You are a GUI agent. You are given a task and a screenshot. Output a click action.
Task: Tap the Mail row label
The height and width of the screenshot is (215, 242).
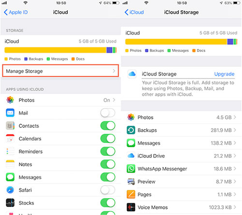(23, 113)
